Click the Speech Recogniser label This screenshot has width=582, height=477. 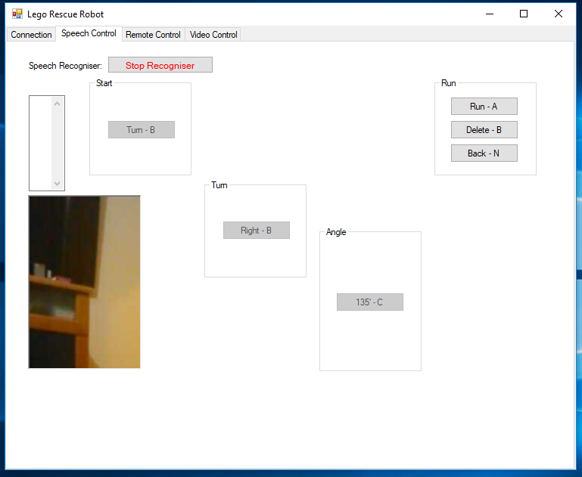tap(65, 66)
